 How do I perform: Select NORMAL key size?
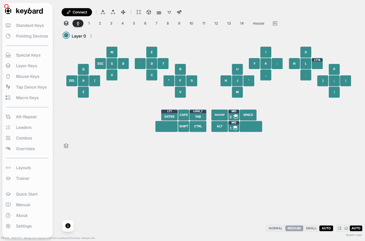tap(276, 228)
